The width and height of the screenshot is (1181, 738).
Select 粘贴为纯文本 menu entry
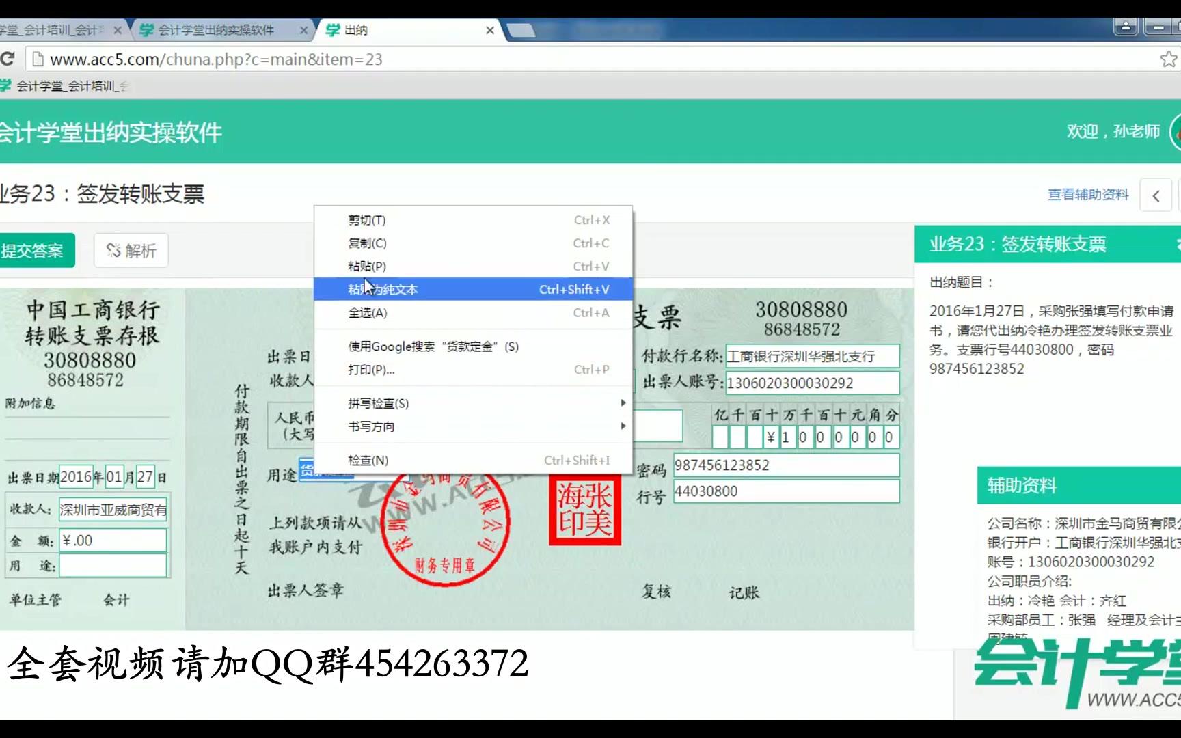(473, 289)
